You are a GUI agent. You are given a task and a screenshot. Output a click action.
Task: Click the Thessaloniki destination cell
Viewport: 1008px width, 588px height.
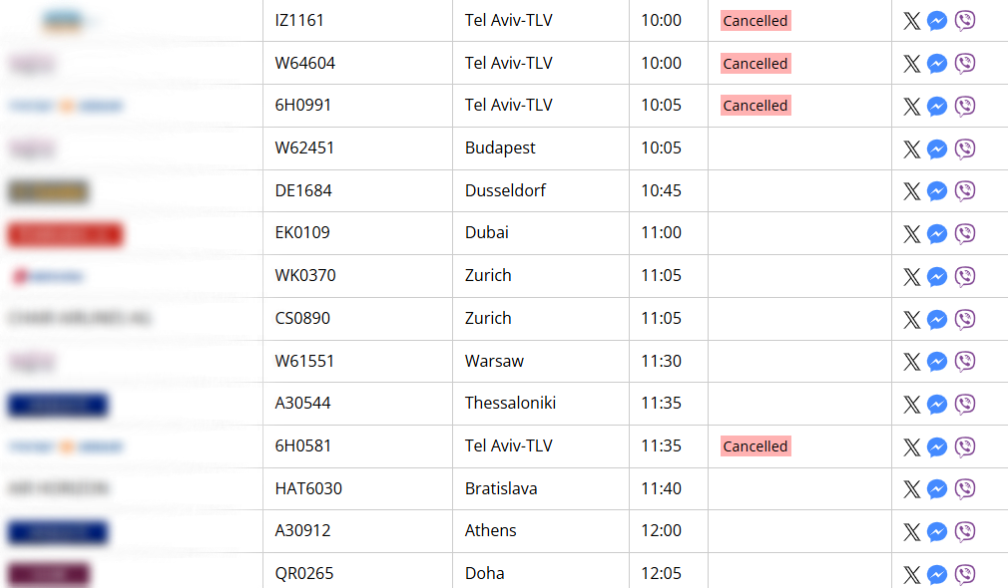(x=541, y=403)
